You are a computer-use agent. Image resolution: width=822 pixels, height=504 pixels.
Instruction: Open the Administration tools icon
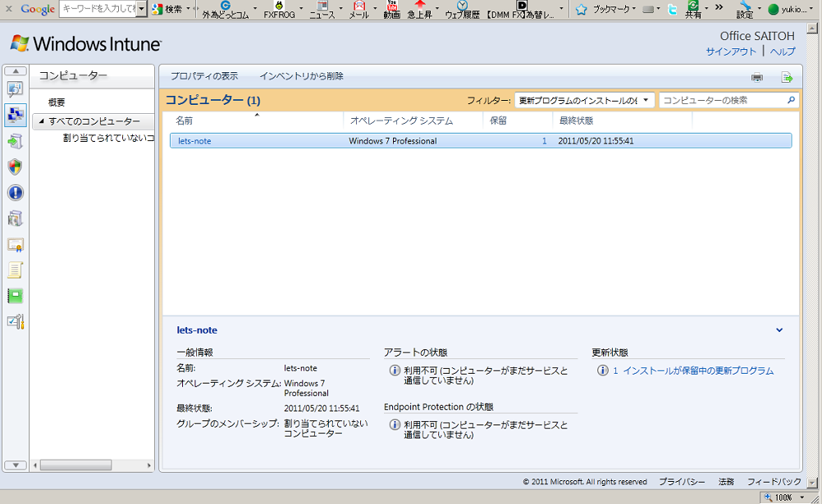pos(15,321)
